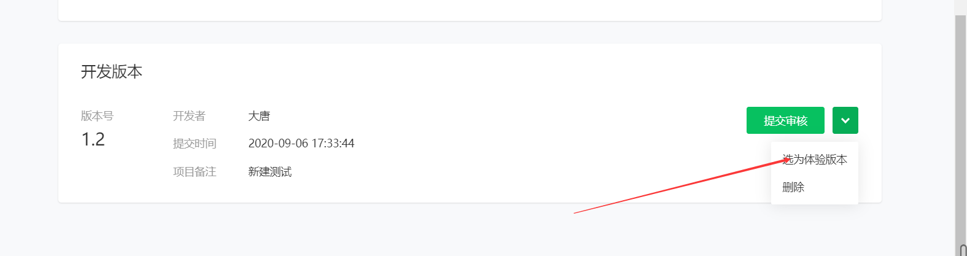This screenshot has width=967, height=256.
Task: Click the developer name 大唐
Action: pyautogui.click(x=259, y=116)
